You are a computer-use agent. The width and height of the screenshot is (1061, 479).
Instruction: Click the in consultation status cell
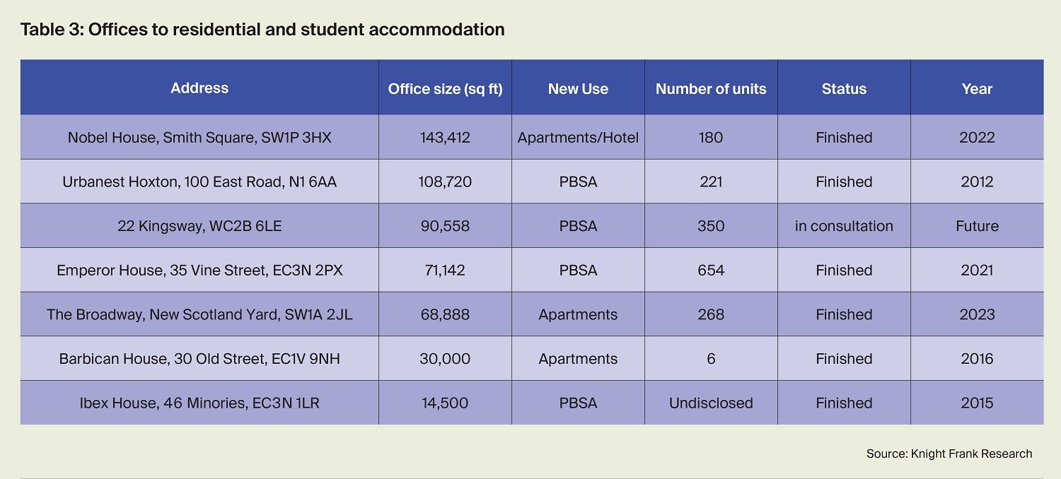844,226
